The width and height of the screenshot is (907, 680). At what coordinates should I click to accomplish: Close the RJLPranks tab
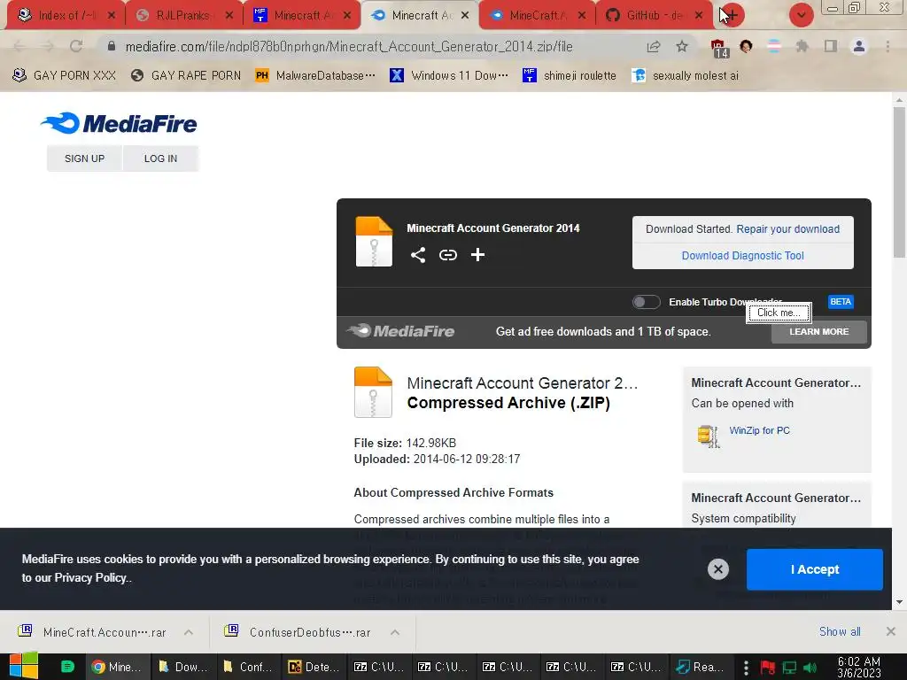coord(229,16)
